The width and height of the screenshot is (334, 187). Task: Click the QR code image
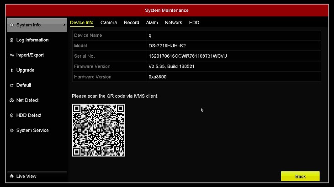(x=99, y=130)
